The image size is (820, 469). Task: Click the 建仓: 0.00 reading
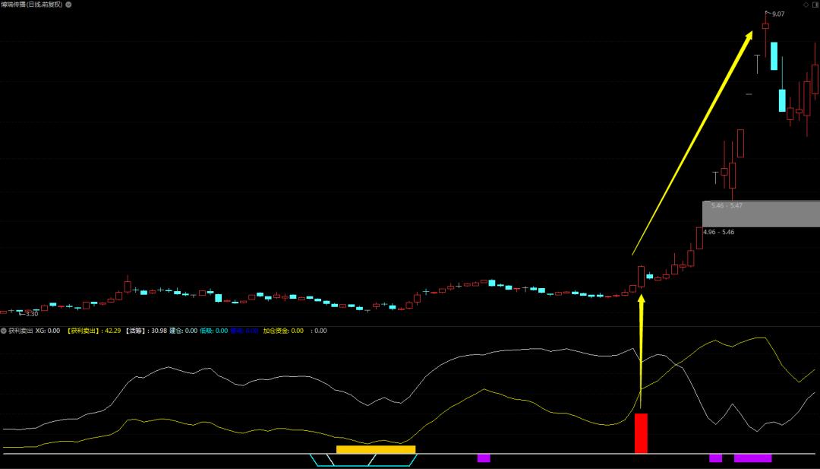coord(184,331)
